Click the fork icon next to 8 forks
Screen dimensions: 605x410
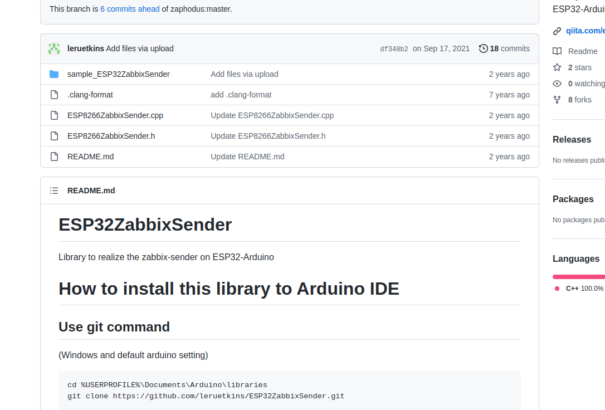pos(557,100)
